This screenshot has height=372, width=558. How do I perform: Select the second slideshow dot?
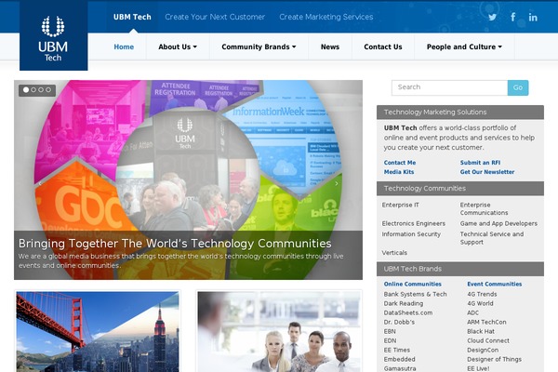pyautogui.click(x=33, y=90)
